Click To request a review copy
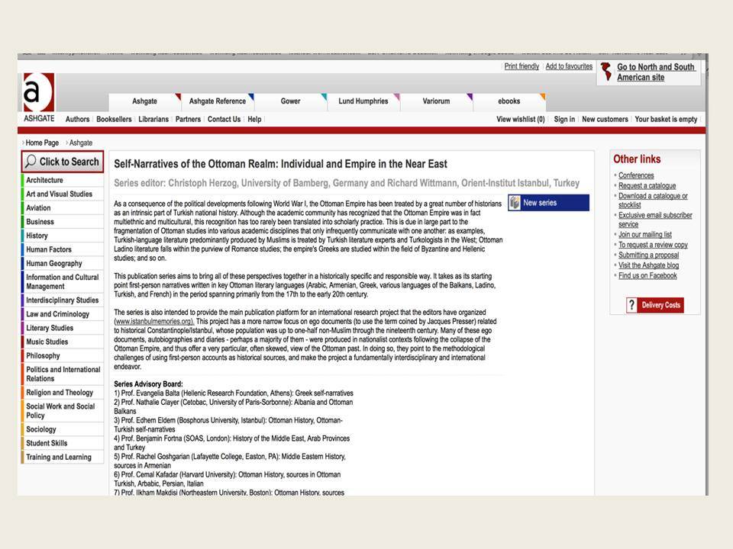This screenshot has height=549, width=733. [x=653, y=245]
